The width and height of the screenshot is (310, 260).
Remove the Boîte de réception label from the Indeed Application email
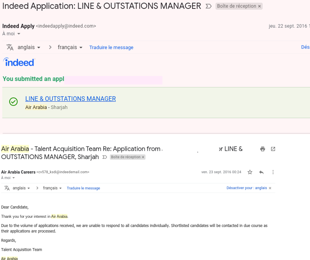coord(260,6)
